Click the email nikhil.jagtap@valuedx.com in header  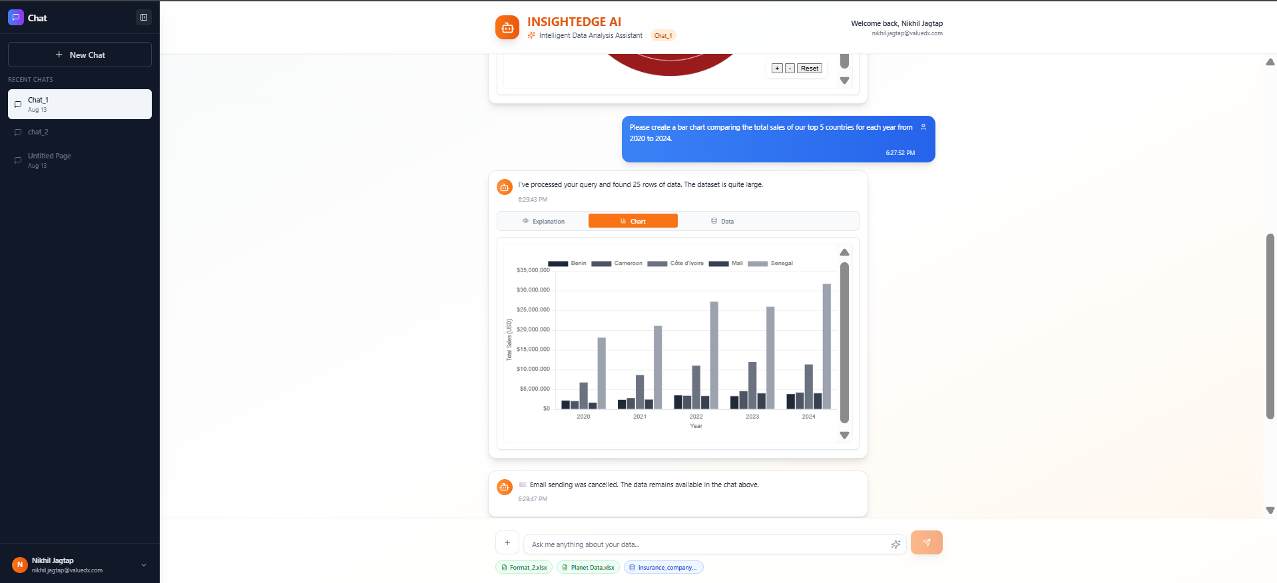907,33
